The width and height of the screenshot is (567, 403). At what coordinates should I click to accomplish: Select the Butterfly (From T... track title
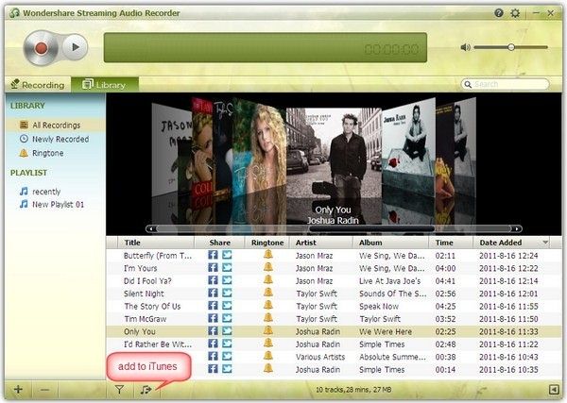(x=158, y=256)
